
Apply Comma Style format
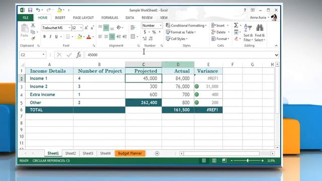tap(159, 32)
